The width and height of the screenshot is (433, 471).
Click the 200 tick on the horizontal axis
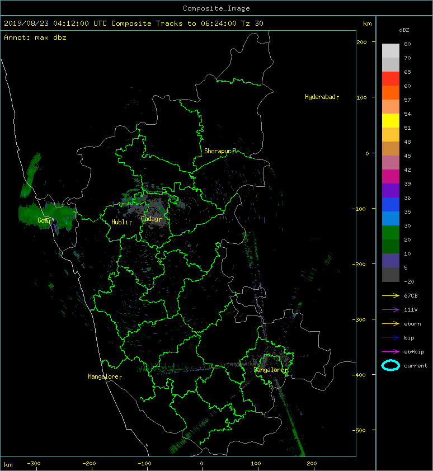[312, 464]
